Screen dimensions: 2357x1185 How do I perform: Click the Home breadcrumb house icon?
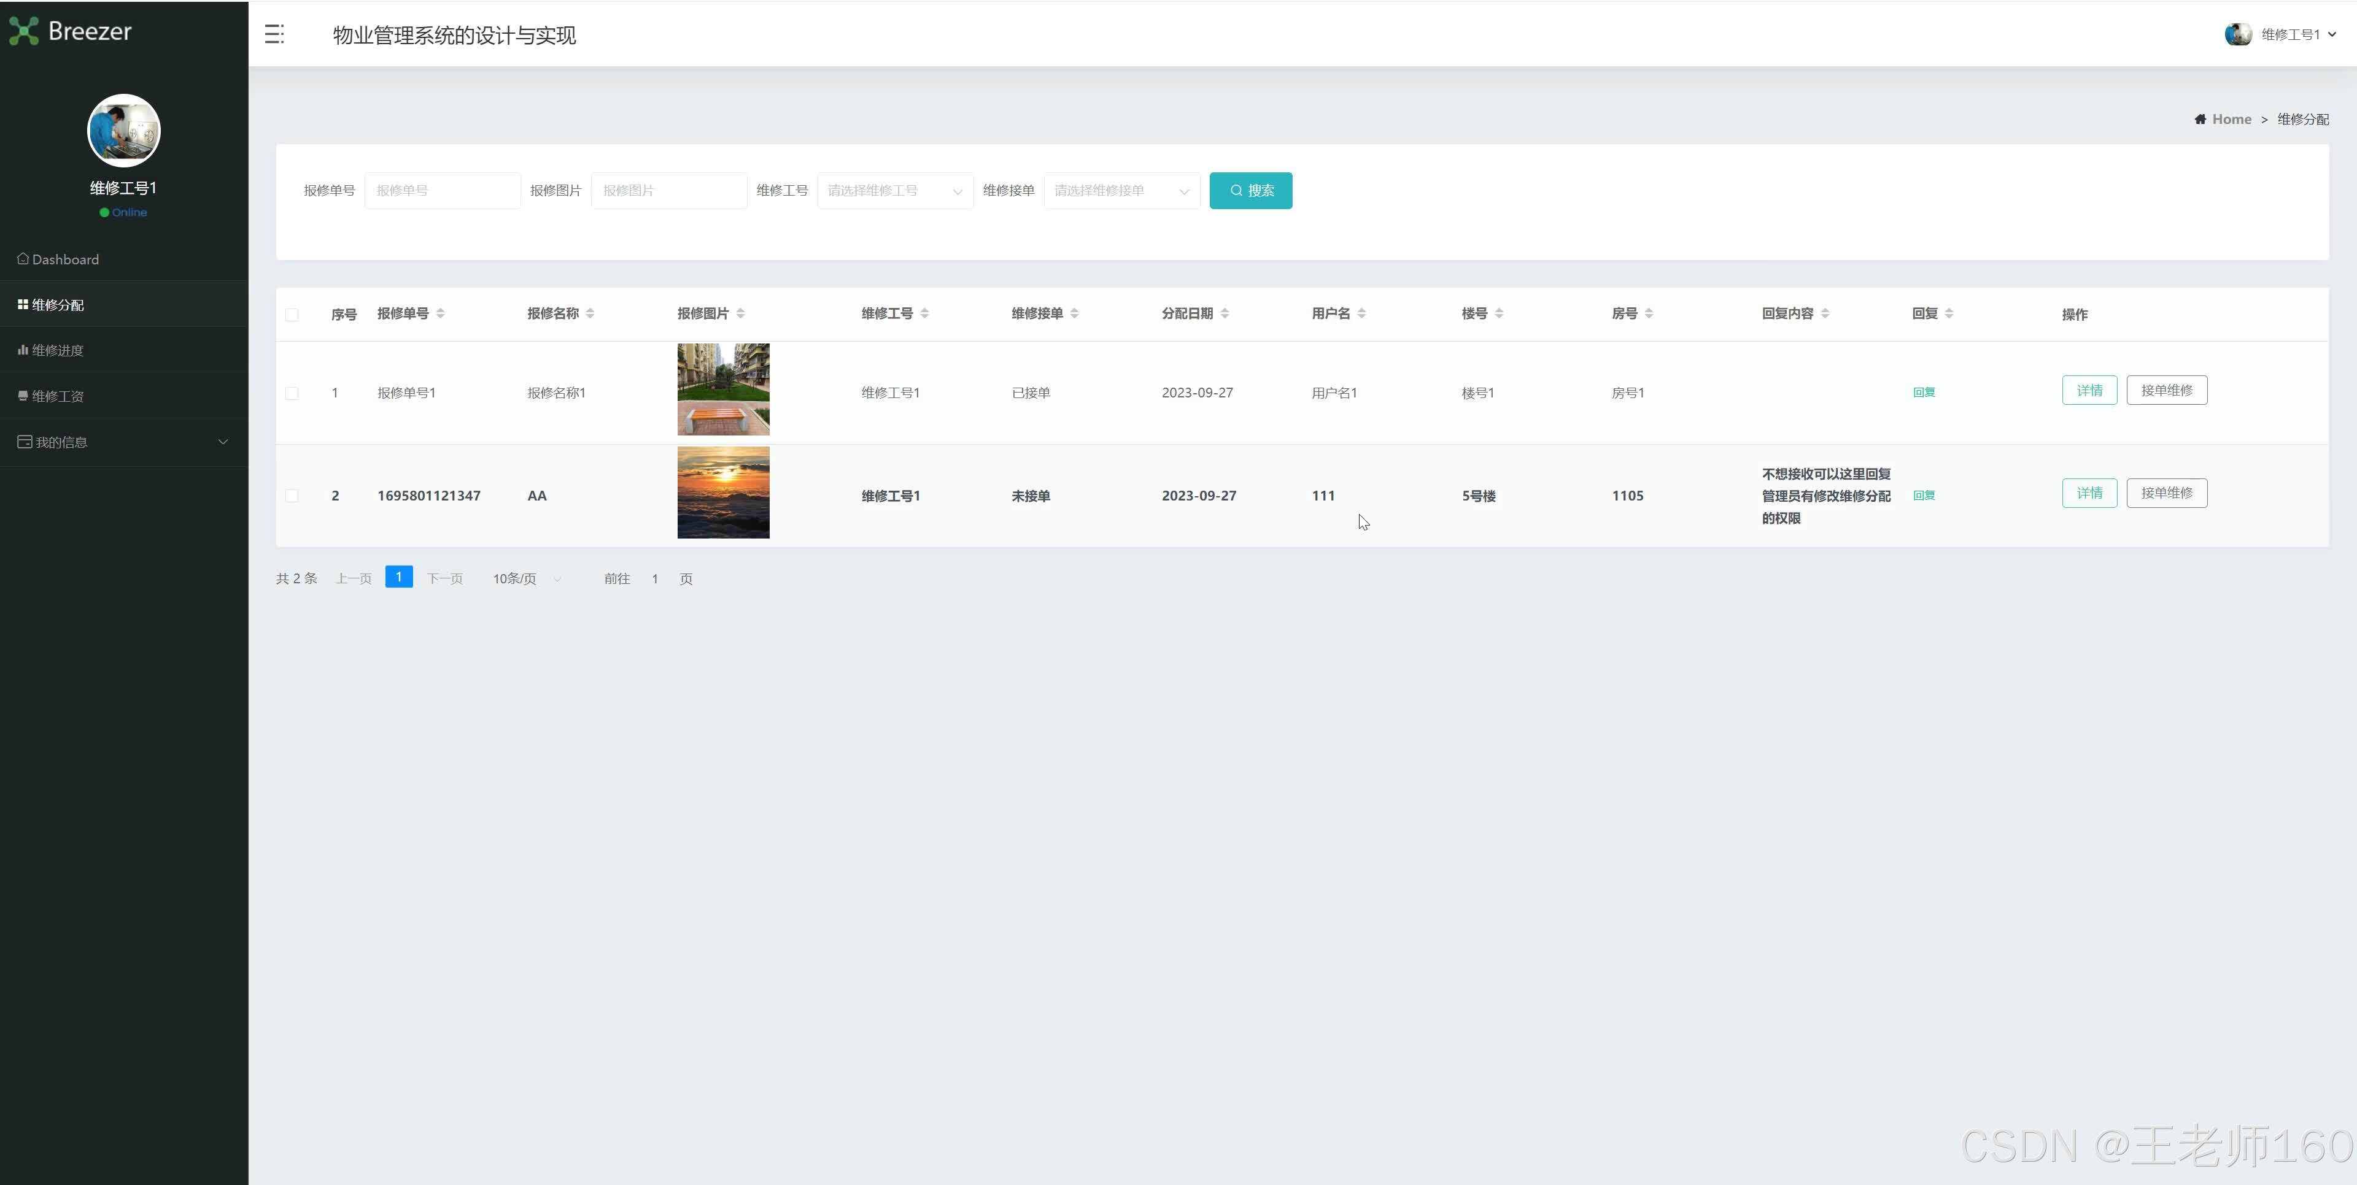[x=2200, y=120]
